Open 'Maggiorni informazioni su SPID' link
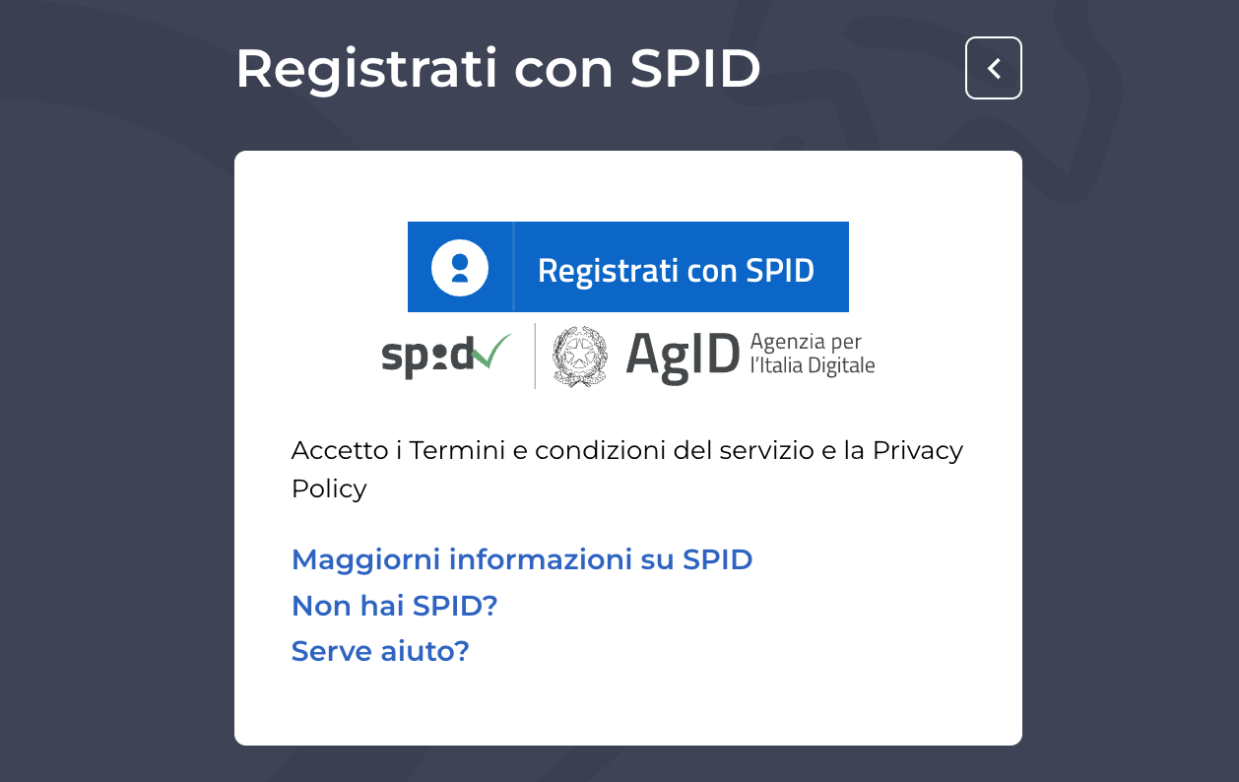Image resolution: width=1239 pixels, height=782 pixels. (522, 559)
